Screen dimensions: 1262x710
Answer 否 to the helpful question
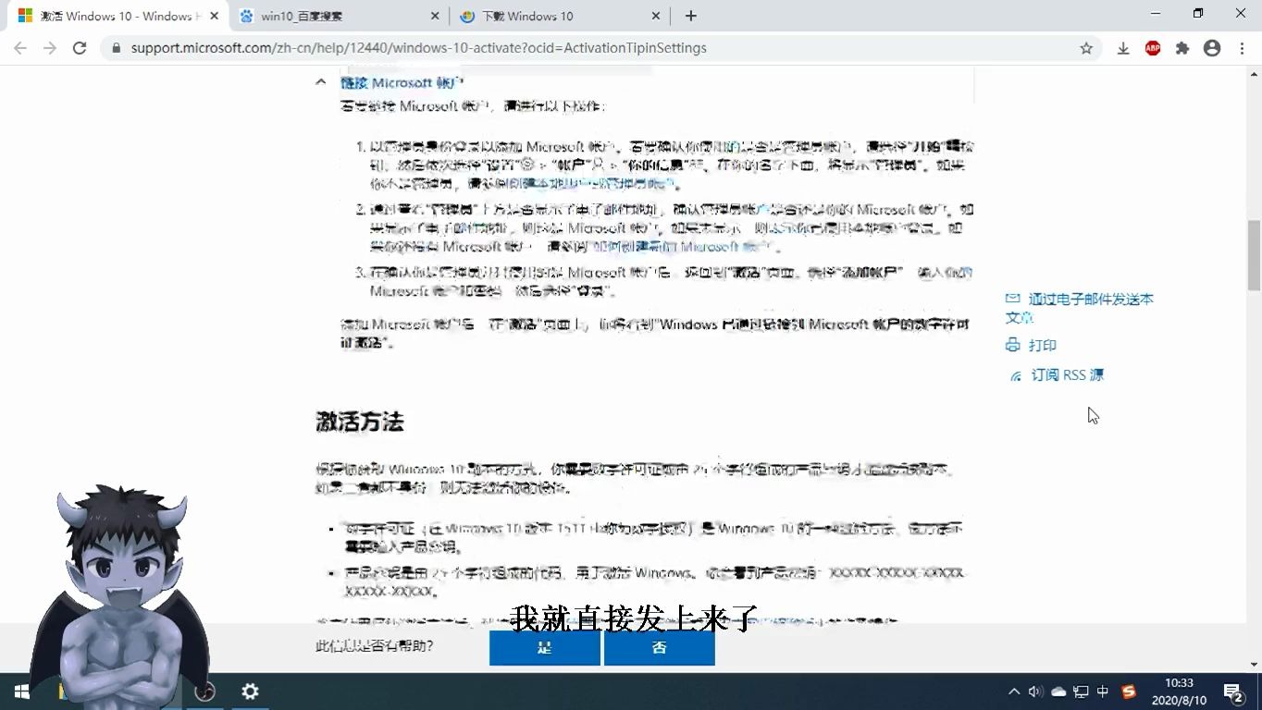(x=659, y=648)
